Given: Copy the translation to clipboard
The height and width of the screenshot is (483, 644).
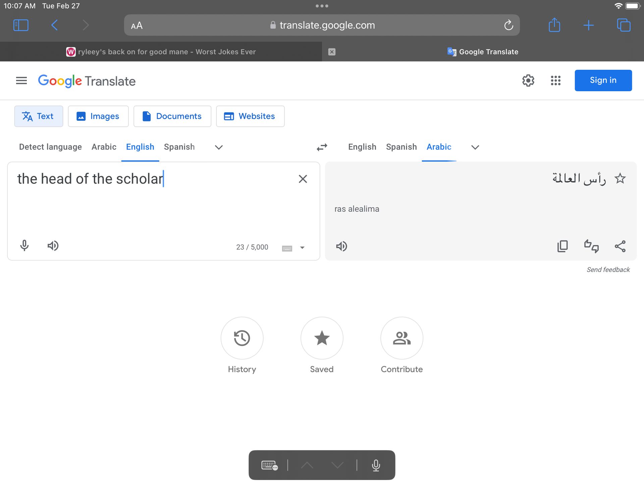Looking at the screenshot, I should click(562, 246).
